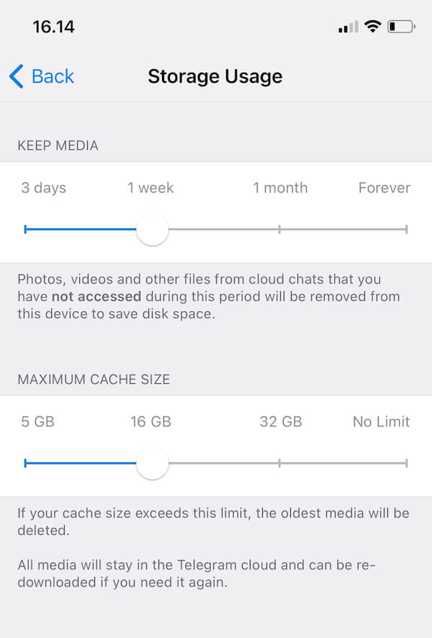Click the Keep Media slider handle
432x638 pixels.
click(153, 230)
